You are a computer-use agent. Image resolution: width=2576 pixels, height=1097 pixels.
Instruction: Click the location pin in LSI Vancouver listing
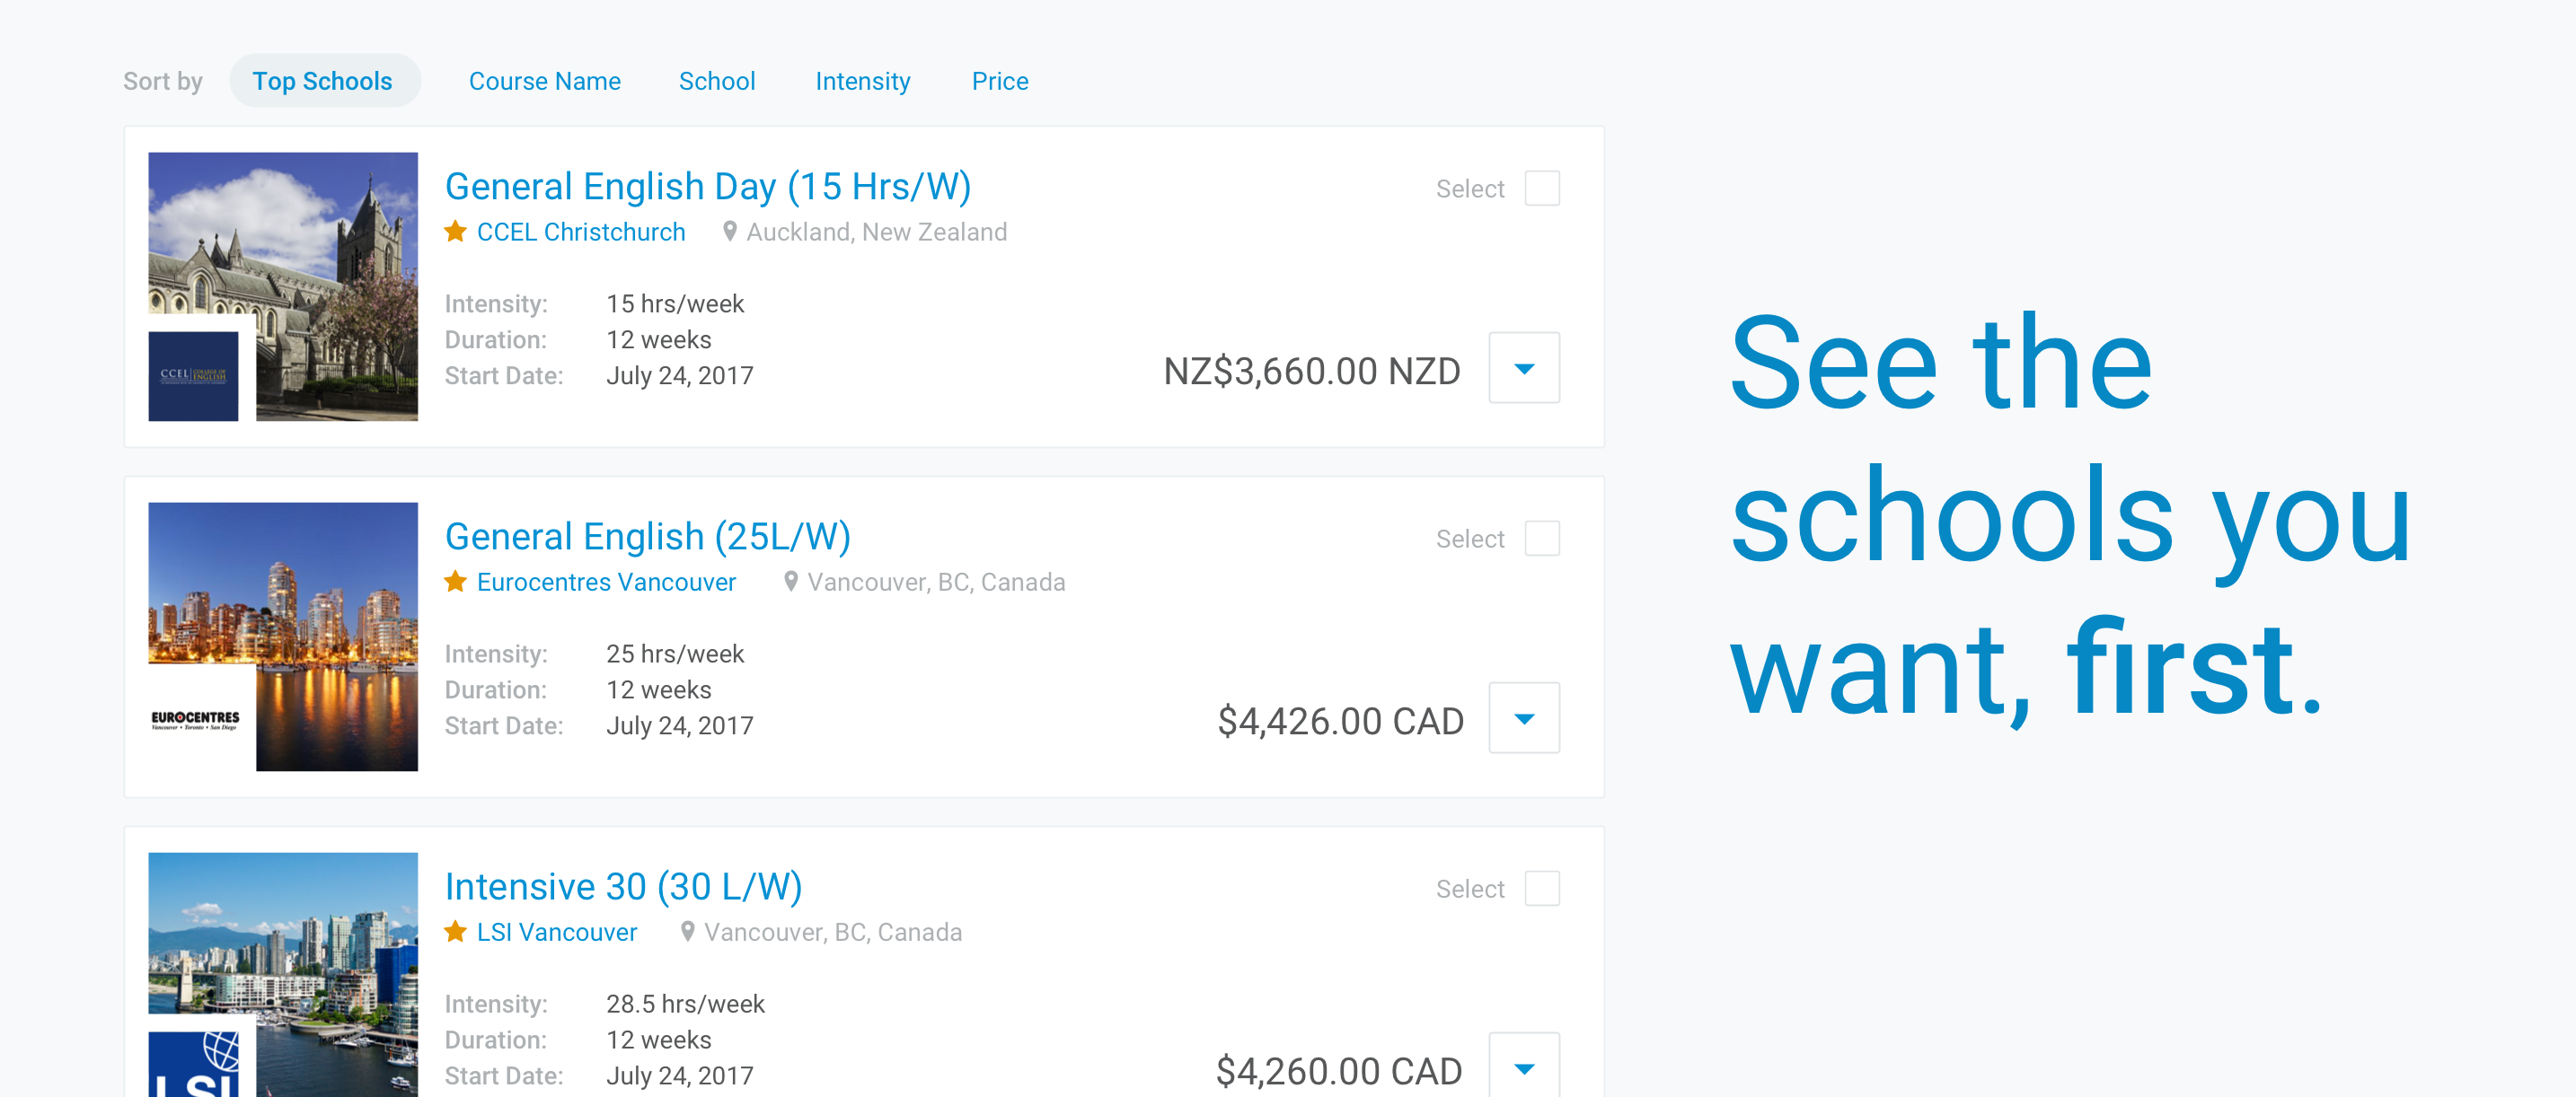(x=688, y=931)
